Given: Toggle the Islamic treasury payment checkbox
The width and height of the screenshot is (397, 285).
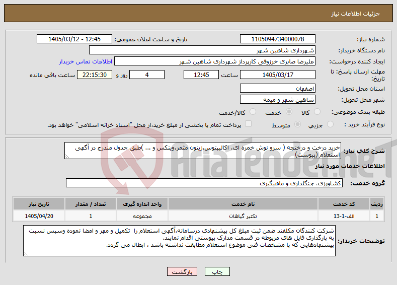Looking at the screenshot, I should [249, 124].
